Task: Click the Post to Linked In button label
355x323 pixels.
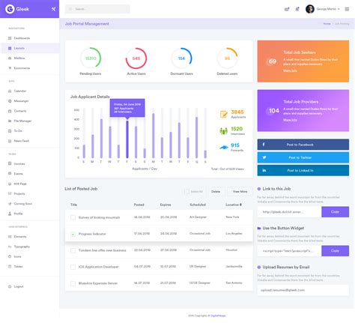Action: click(300, 171)
